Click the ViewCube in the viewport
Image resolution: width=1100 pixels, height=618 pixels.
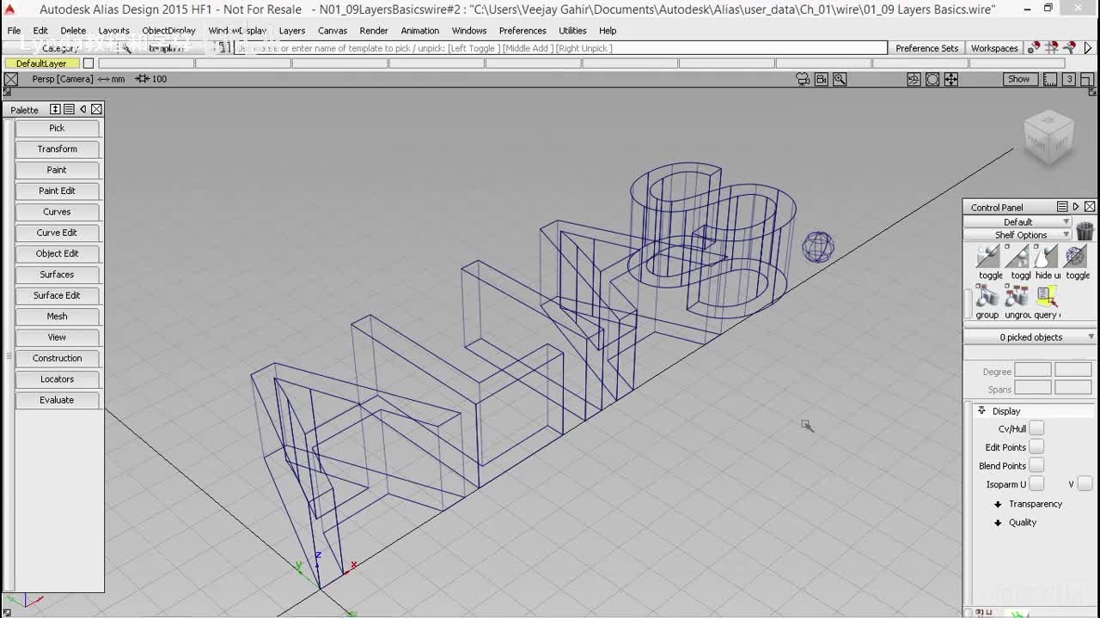click(1048, 137)
